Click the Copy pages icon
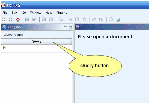The width and height of the screenshot is (151, 105). 77,20
